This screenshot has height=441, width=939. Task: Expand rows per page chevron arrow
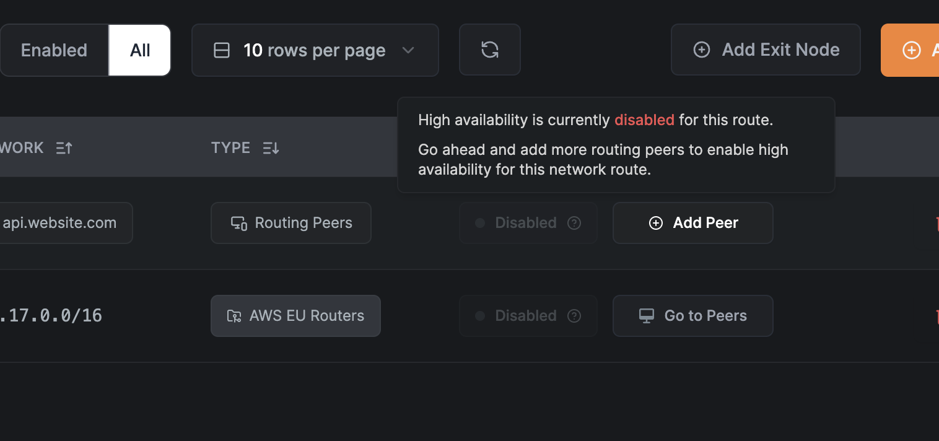click(x=408, y=50)
